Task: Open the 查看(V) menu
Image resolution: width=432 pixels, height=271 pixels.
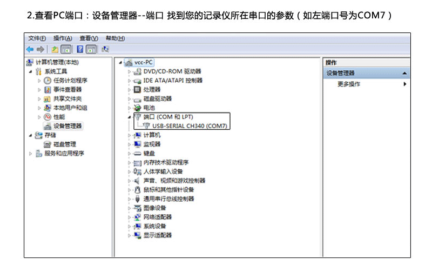Action: coord(89,38)
